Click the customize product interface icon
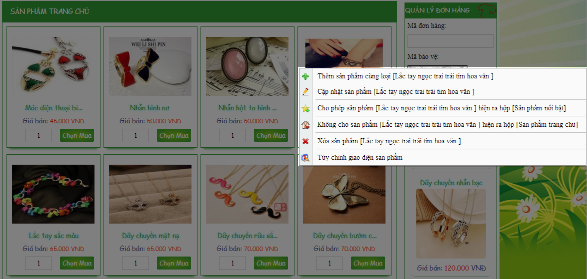The height and width of the screenshot is (279, 587). coord(305,158)
